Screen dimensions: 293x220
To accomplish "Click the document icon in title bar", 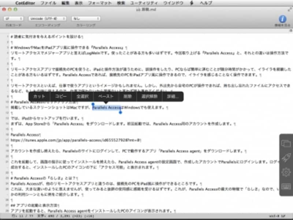I will [x=138, y=10].
